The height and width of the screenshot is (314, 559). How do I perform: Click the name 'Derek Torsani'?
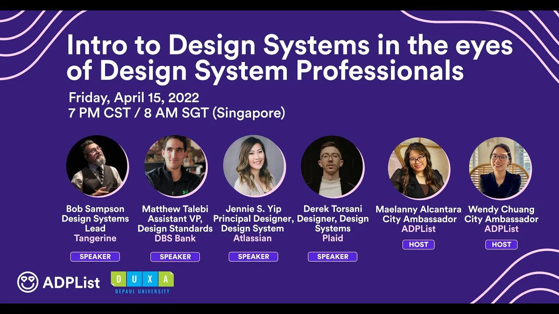[x=333, y=209]
